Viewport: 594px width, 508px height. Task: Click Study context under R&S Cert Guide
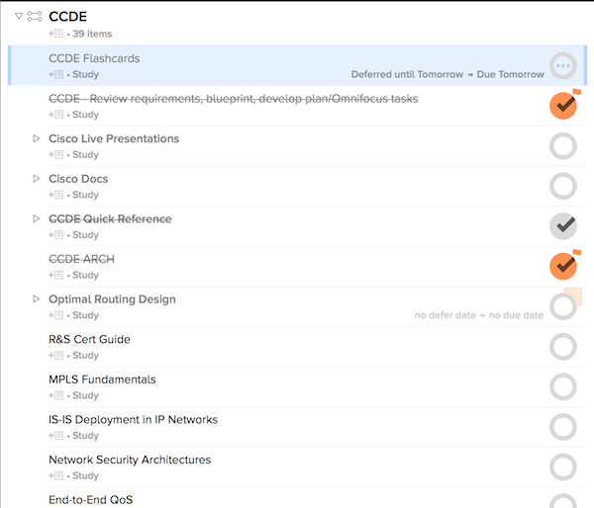click(85, 355)
